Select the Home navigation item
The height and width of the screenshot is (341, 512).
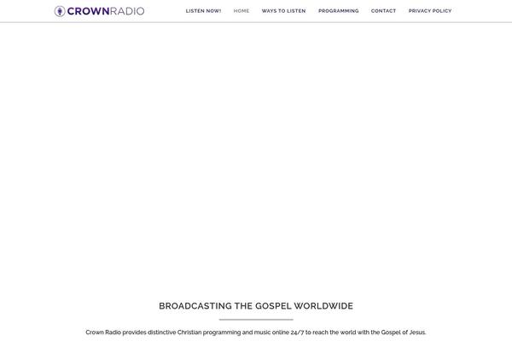click(x=241, y=11)
